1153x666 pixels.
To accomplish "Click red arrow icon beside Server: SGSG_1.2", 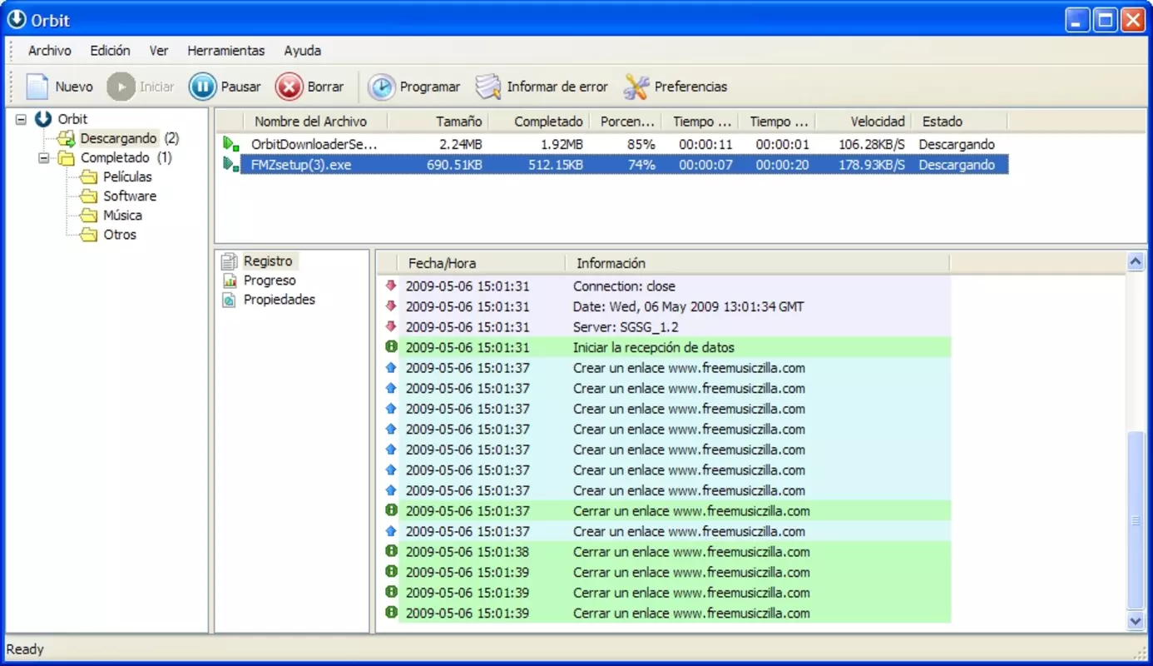I will 391,326.
